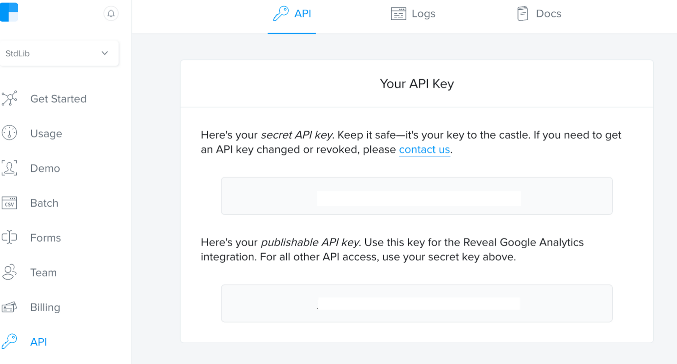This screenshot has width=677, height=364.
Task: Click the chevron arrow beside StdLib
Action: click(105, 53)
